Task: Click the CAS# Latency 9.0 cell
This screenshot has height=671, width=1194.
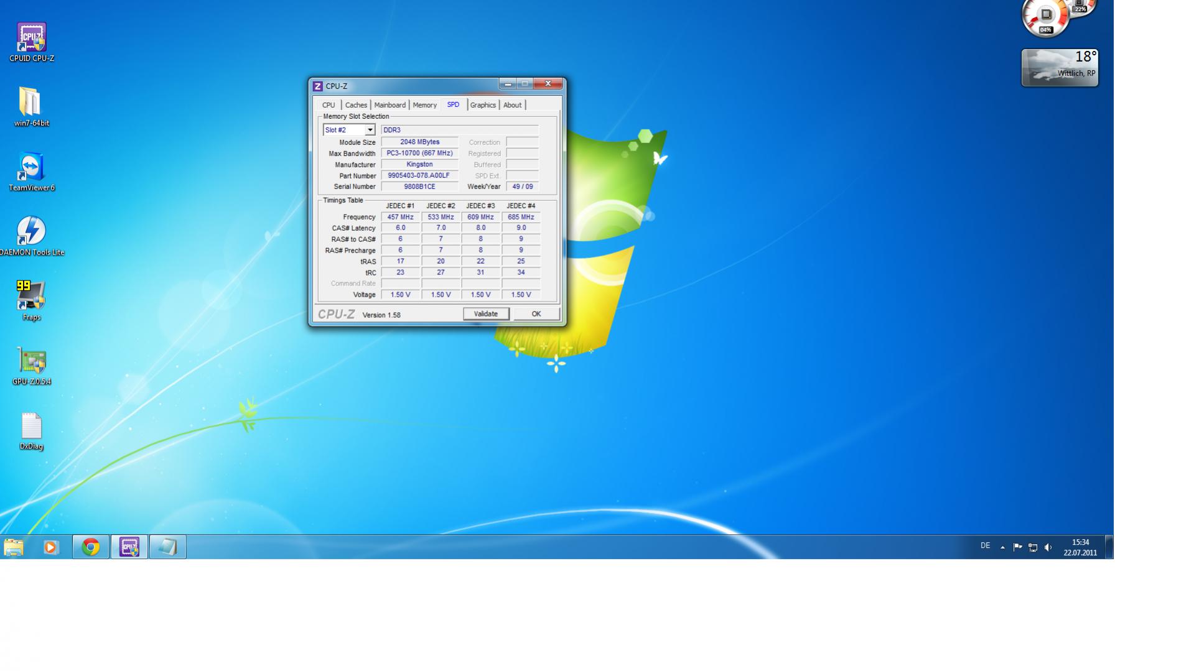Action: coord(521,228)
